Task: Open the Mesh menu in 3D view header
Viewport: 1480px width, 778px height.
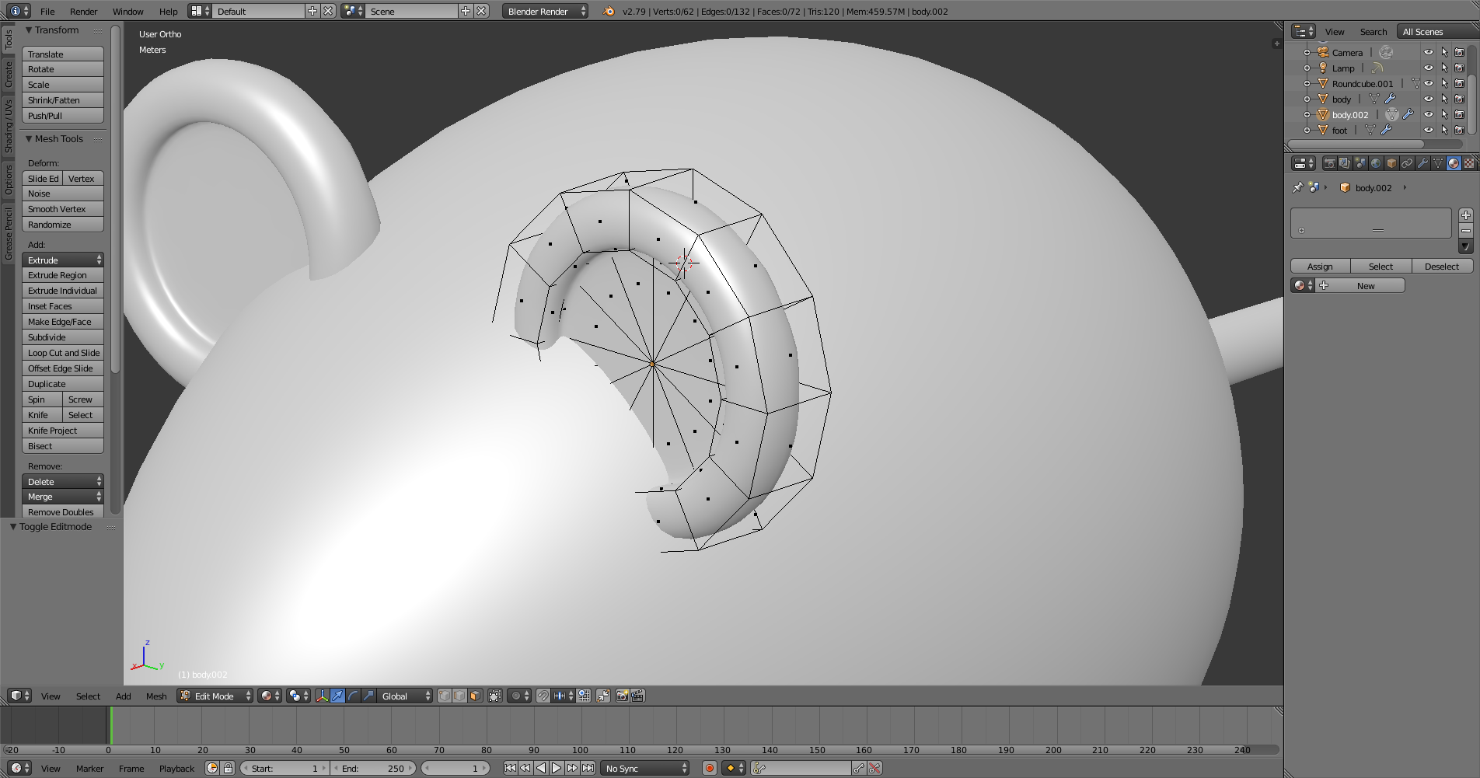Action: (156, 696)
